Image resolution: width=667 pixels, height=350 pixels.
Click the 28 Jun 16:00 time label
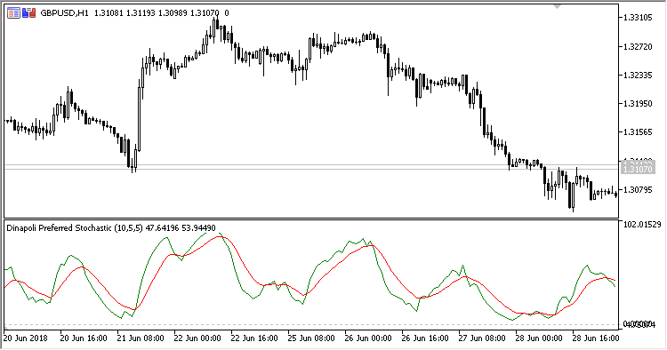[596, 338]
